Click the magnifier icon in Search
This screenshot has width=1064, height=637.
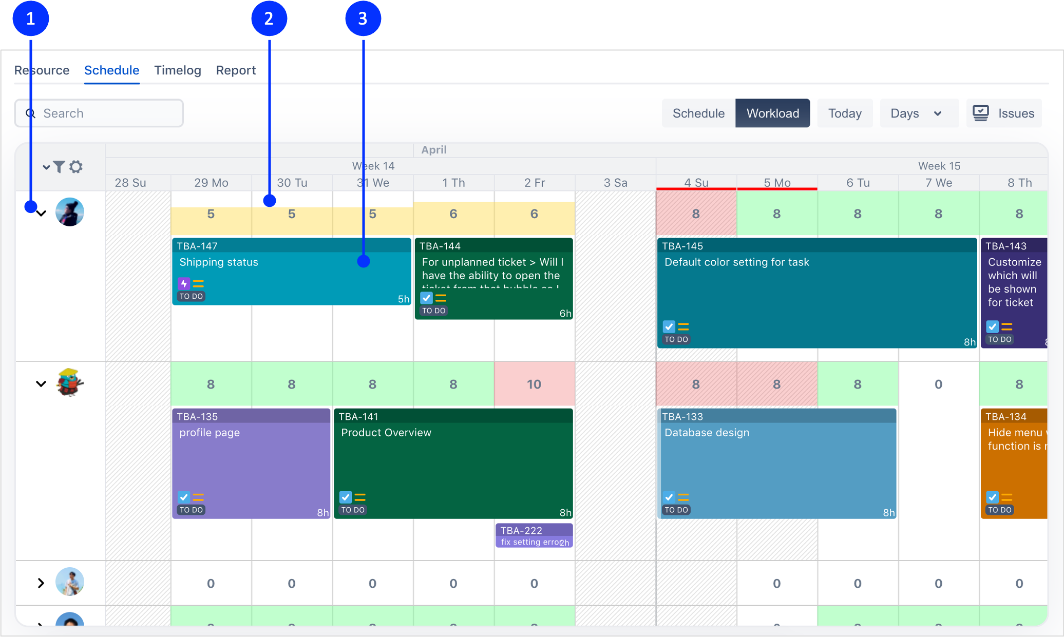tap(31, 113)
